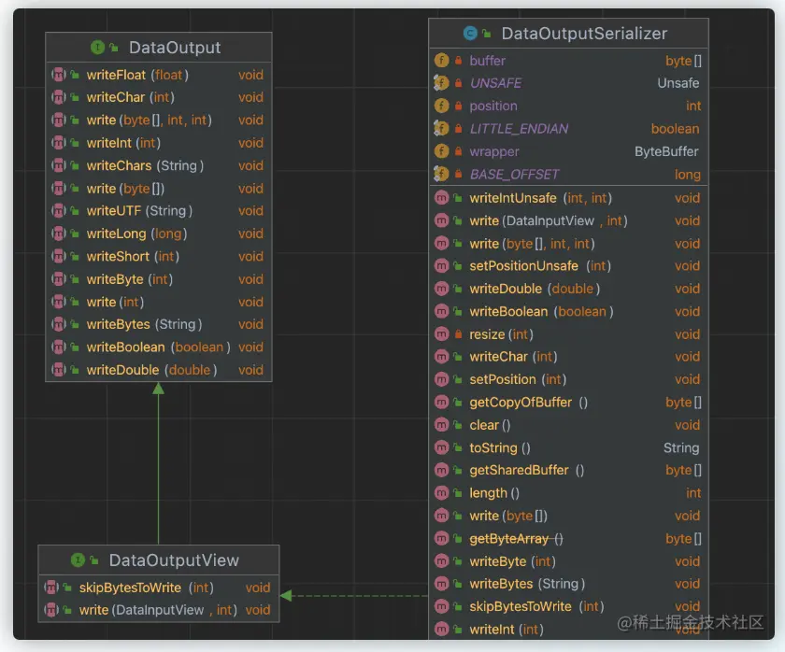
Task: Click the field icon of the position row
Action: (x=441, y=106)
